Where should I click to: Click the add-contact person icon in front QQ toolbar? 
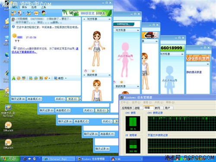point(44,13)
